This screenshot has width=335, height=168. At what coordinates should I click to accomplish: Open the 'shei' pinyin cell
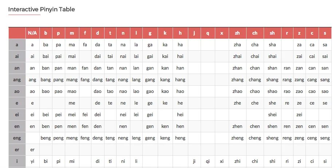click(272, 114)
